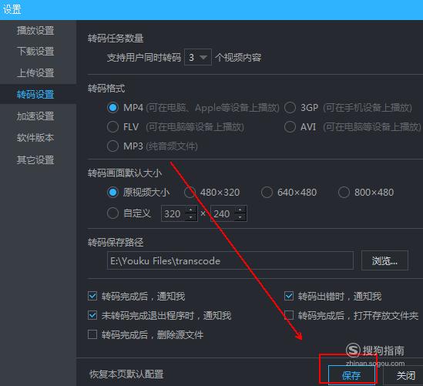
Task: Select the 自定义 custom size radio
Action: pyautogui.click(x=112, y=213)
